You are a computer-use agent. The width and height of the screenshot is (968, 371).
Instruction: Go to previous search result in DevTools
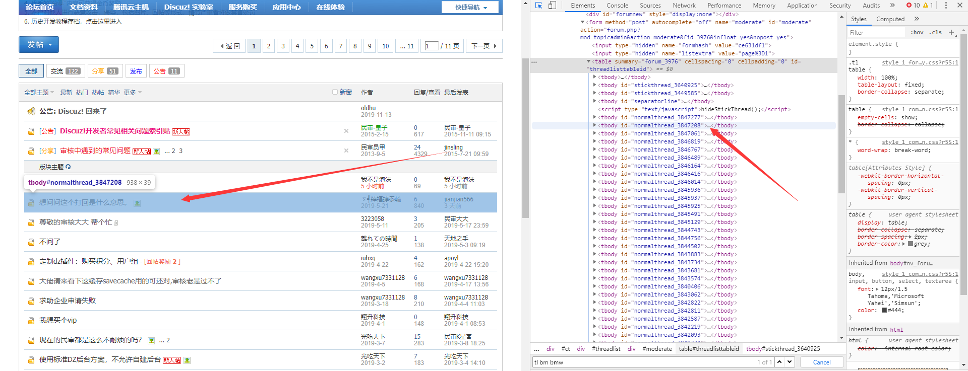(779, 362)
